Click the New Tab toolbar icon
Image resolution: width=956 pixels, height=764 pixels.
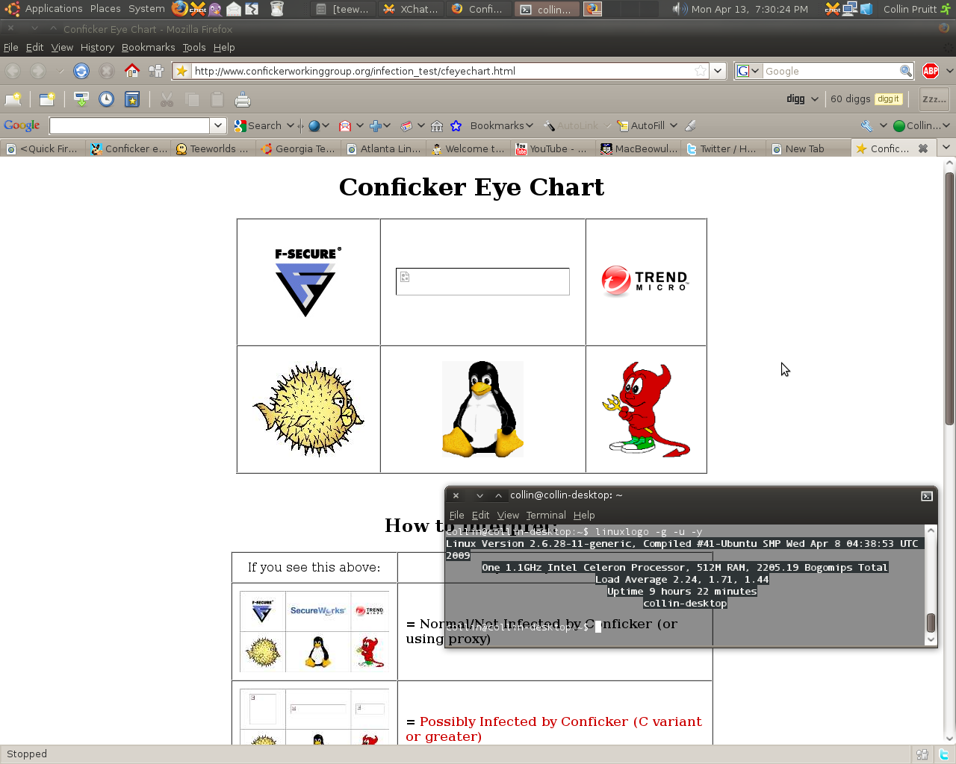tap(13, 99)
